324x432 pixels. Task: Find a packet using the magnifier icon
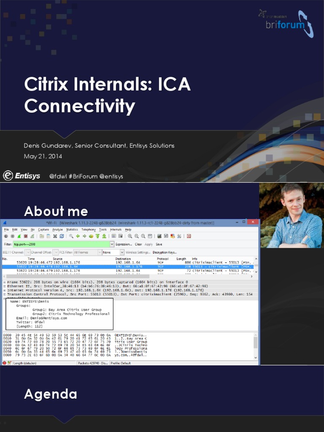tap(71, 236)
